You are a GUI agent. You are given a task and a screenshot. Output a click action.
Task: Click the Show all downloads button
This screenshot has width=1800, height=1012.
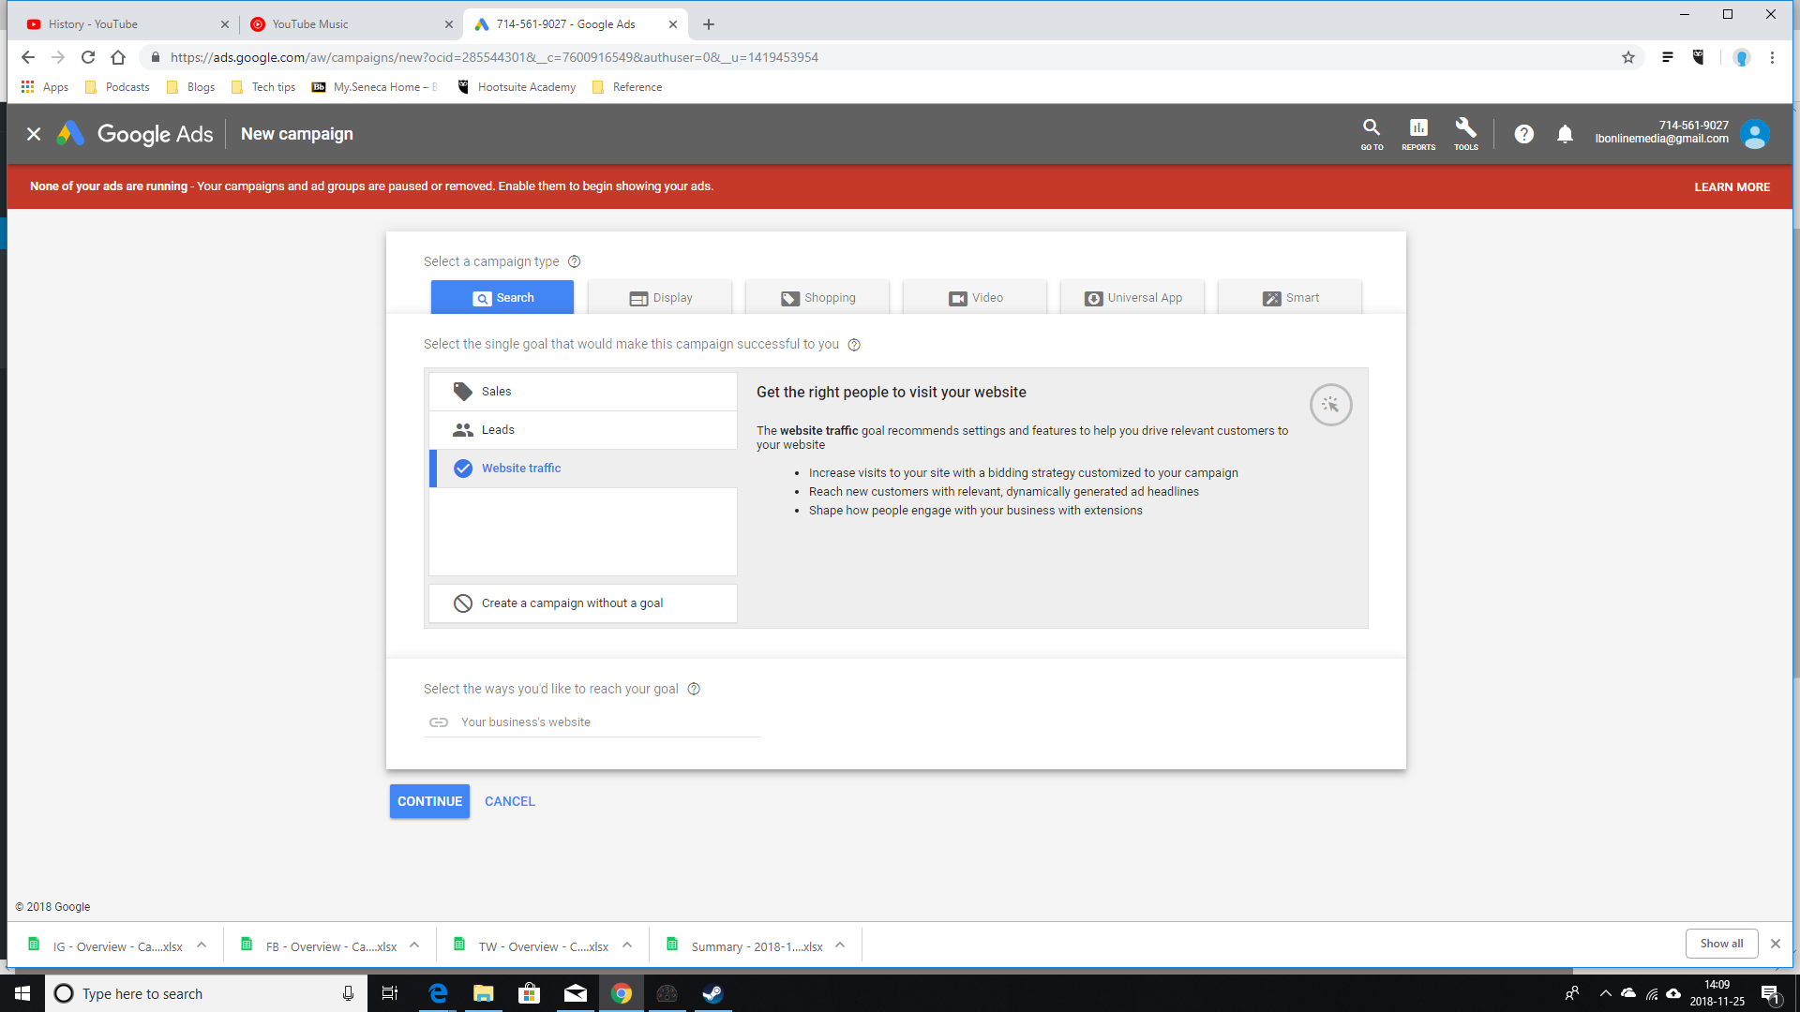point(1721,944)
